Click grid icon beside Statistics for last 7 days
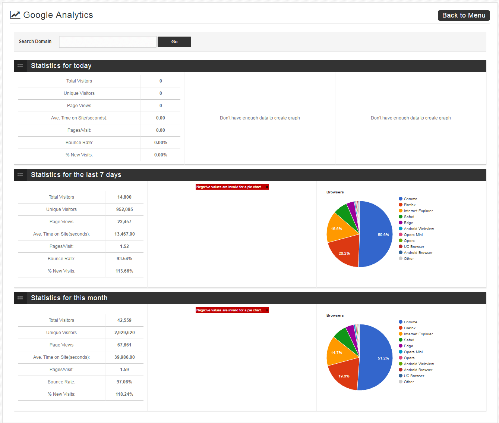 click(20, 175)
